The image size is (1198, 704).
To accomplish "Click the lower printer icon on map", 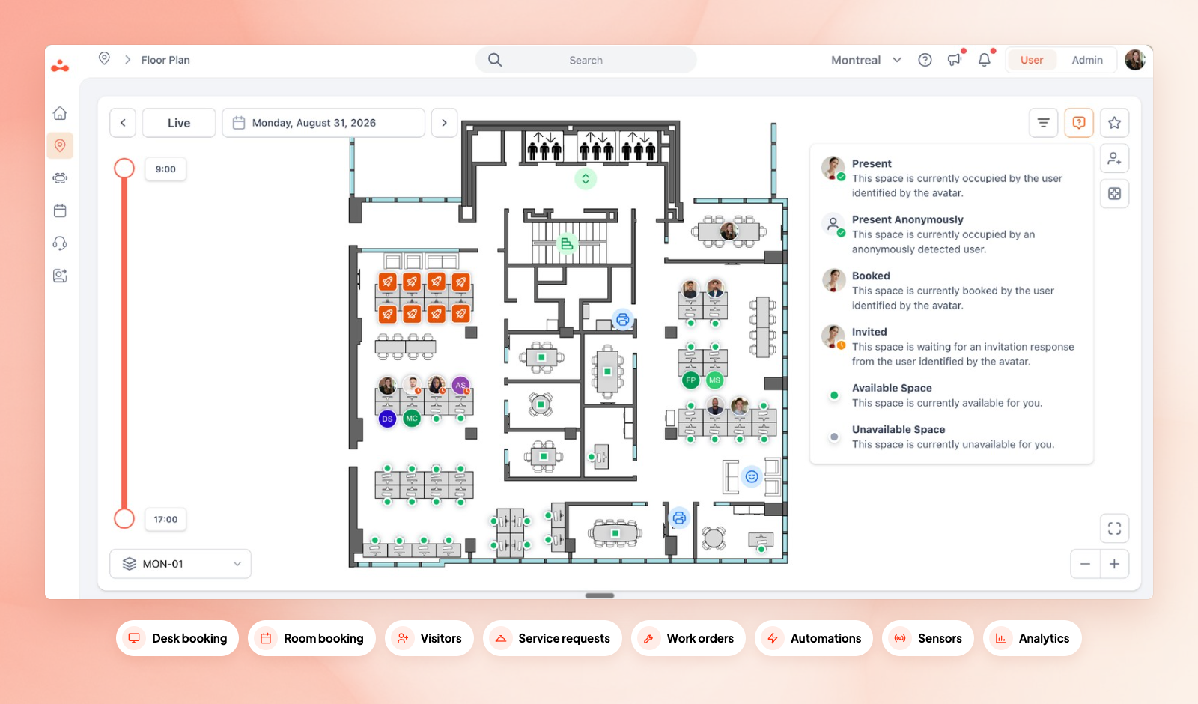I will (x=679, y=518).
